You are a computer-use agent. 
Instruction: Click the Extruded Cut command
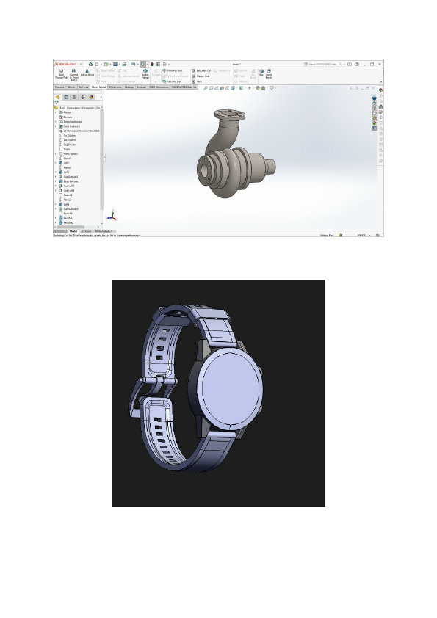201,71
